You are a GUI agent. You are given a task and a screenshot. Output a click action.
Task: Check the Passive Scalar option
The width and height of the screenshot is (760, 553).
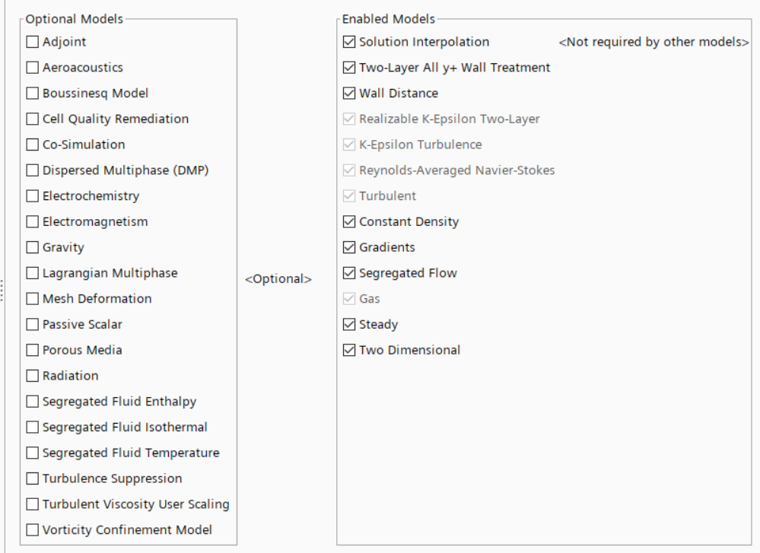[33, 325]
